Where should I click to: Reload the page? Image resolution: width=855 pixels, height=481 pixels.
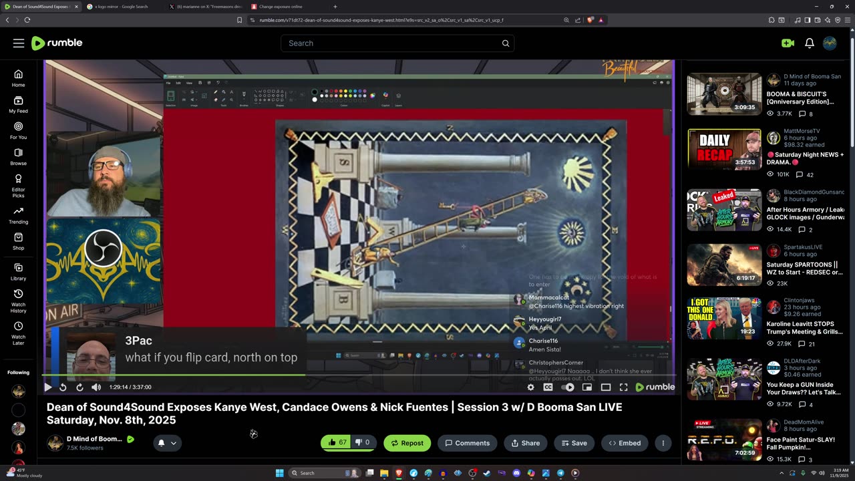click(27, 20)
